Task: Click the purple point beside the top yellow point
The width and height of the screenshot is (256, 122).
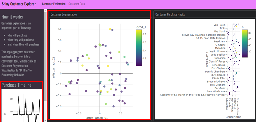Action: pos(112,30)
